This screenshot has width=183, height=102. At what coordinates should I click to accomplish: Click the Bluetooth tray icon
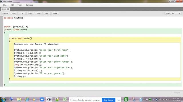coord(156,99)
